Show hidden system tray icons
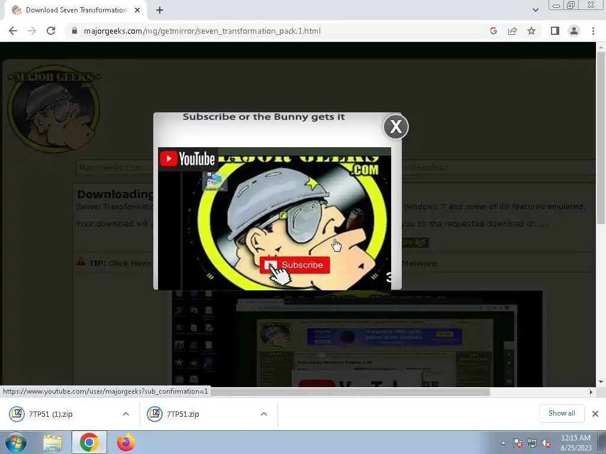 [503, 443]
